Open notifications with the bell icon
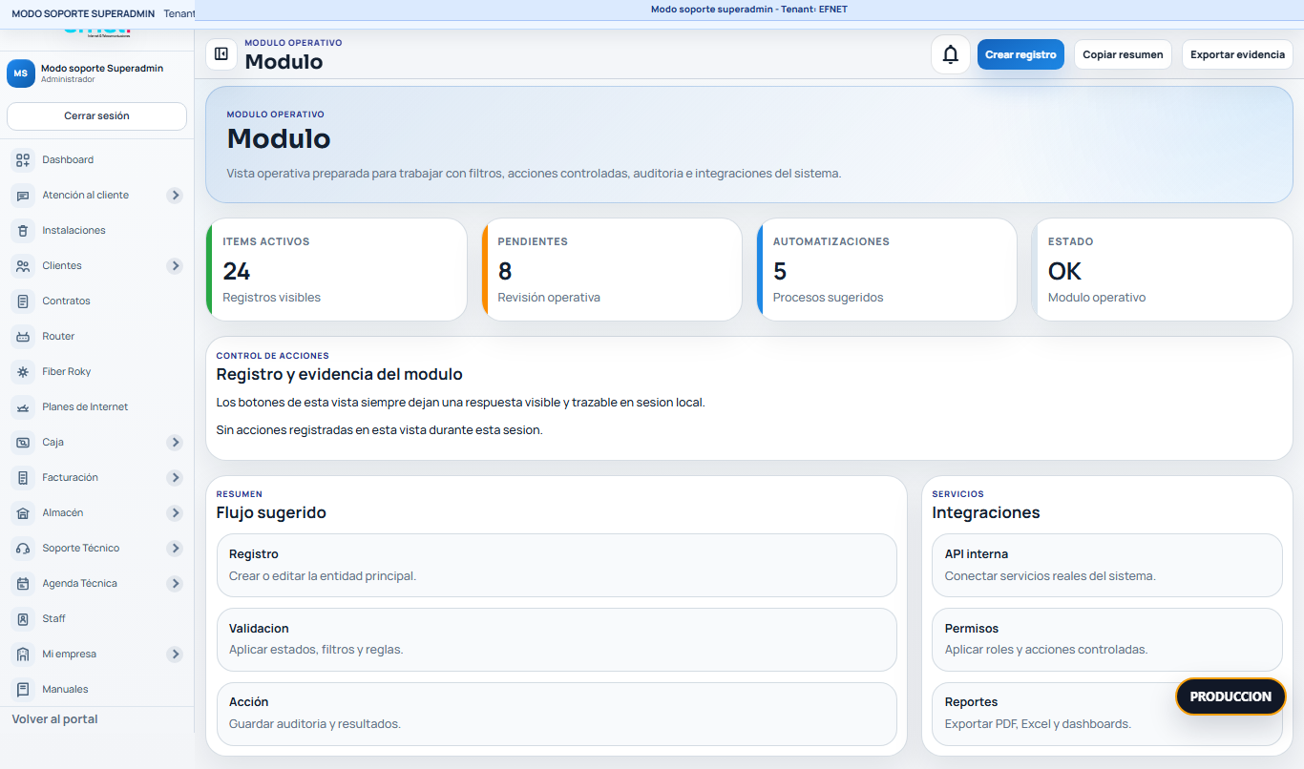 (951, 54)
